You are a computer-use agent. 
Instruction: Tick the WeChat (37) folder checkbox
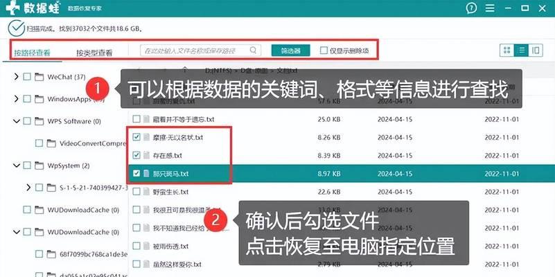(x=27, y=77)
